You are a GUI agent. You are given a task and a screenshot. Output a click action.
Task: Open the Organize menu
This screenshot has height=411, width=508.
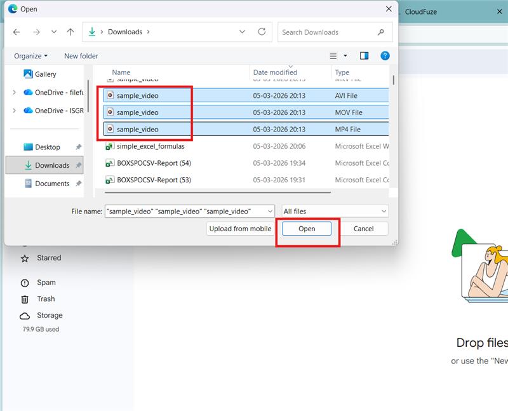pos(30,56)
